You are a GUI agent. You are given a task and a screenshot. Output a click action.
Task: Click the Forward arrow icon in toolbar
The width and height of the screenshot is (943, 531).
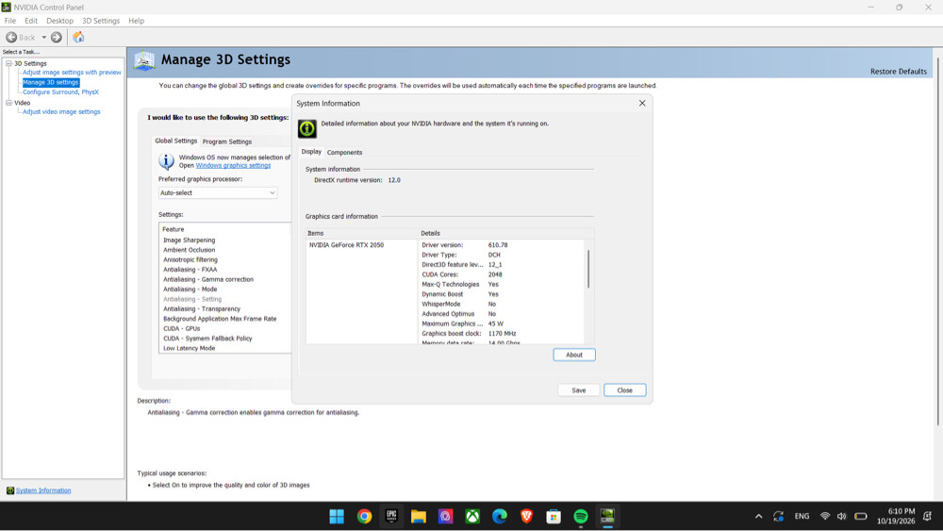56,38
